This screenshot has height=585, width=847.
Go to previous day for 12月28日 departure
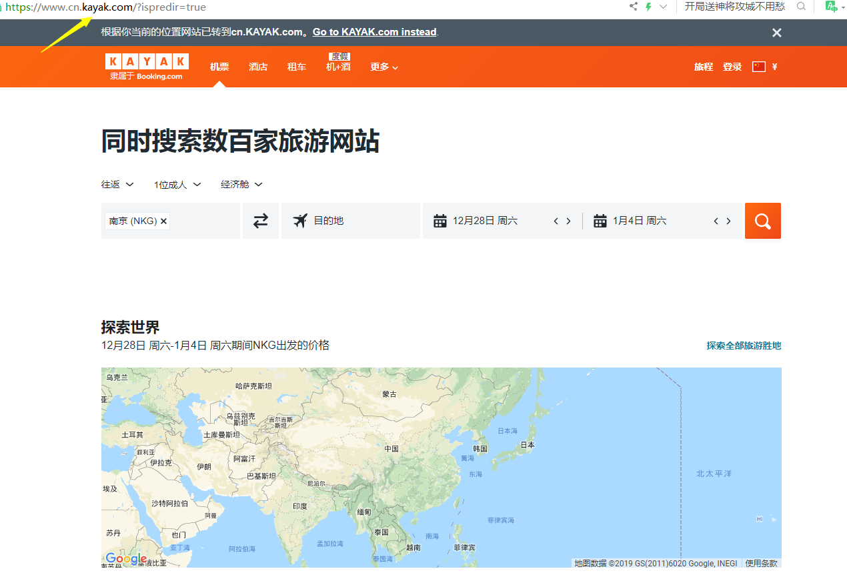tap(556, 221)
